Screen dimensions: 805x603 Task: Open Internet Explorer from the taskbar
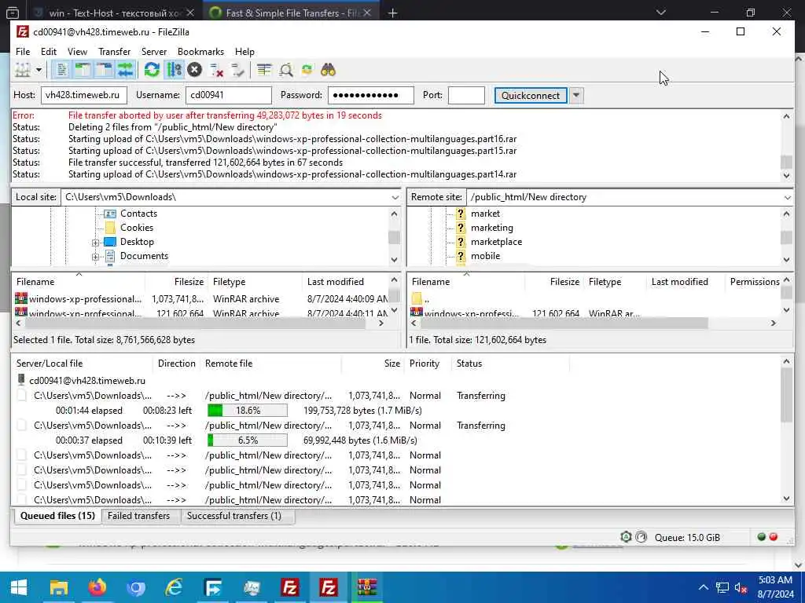[174, 587]
